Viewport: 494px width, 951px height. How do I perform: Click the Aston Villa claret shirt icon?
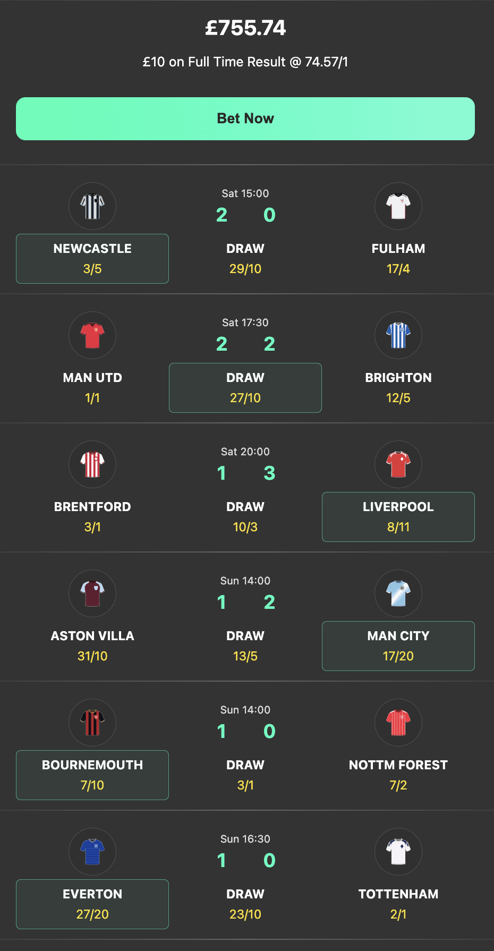point(92,593)
